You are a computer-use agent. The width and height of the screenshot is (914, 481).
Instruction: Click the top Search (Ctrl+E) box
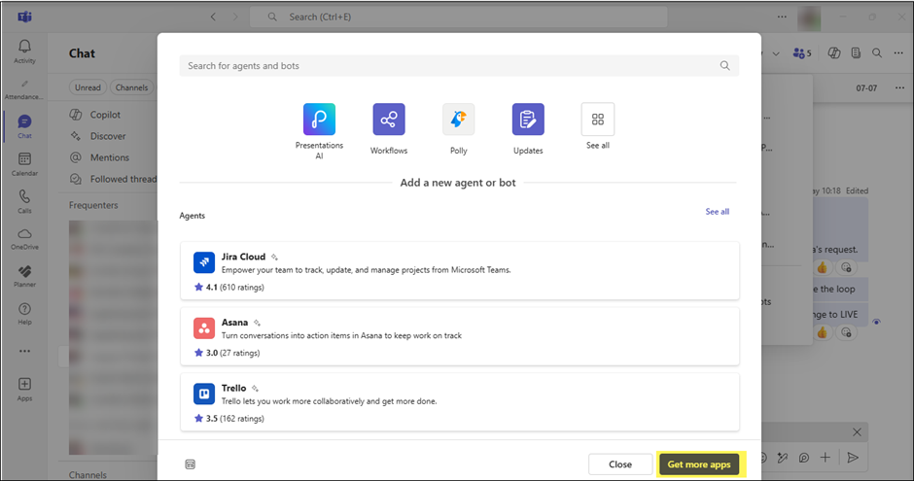click(458, 17)
